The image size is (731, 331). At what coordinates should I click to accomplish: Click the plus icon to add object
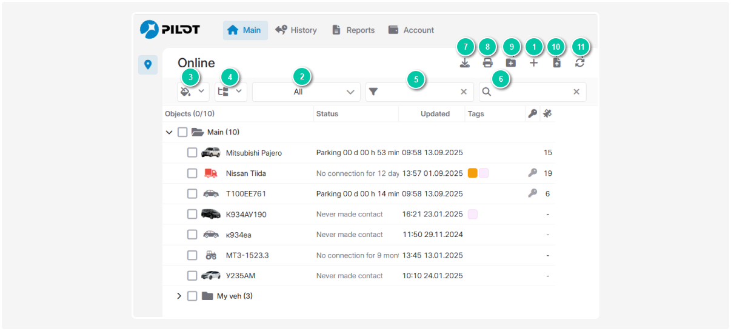533,62
